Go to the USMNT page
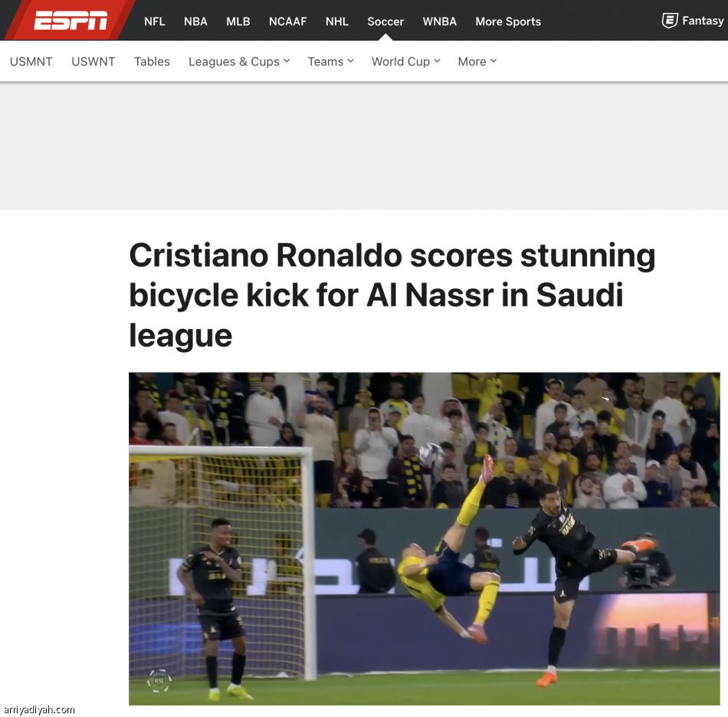 tap(31, 61)
